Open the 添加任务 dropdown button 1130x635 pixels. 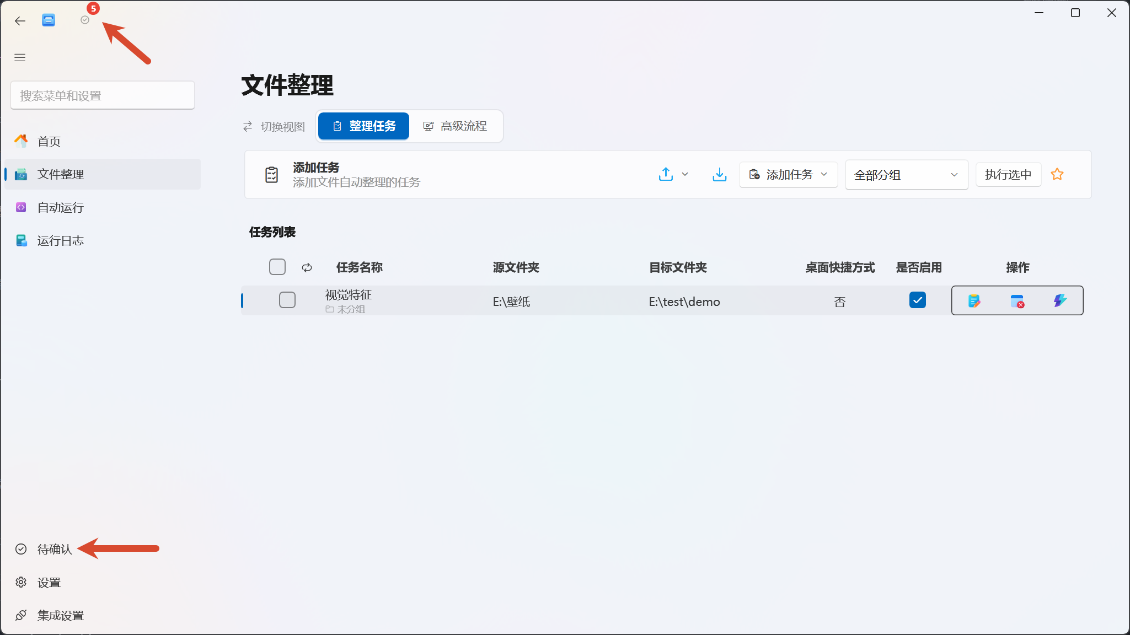[789, 175]
